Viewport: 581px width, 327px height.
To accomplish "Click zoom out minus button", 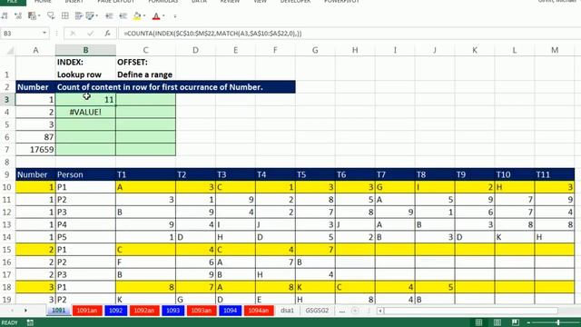I will pos(528,322).
